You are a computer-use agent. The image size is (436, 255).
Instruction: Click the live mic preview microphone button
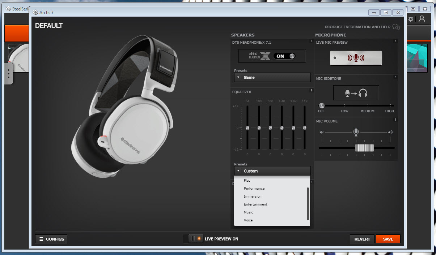(356, 58)
